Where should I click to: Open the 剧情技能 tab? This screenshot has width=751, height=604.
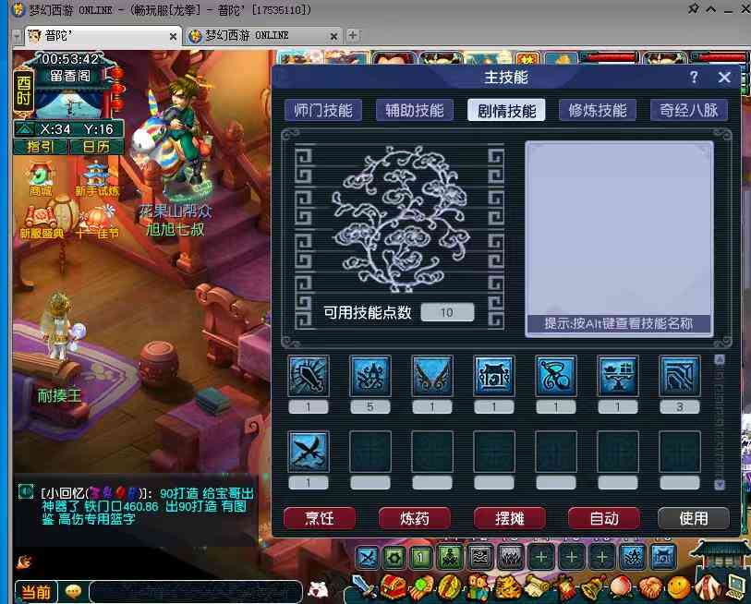[506, 111]
